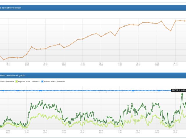The width and height of the screenshot is (186, 139).
Task: Select orange data point at 12-12 00:00
Action: click(x=157, y=24)
